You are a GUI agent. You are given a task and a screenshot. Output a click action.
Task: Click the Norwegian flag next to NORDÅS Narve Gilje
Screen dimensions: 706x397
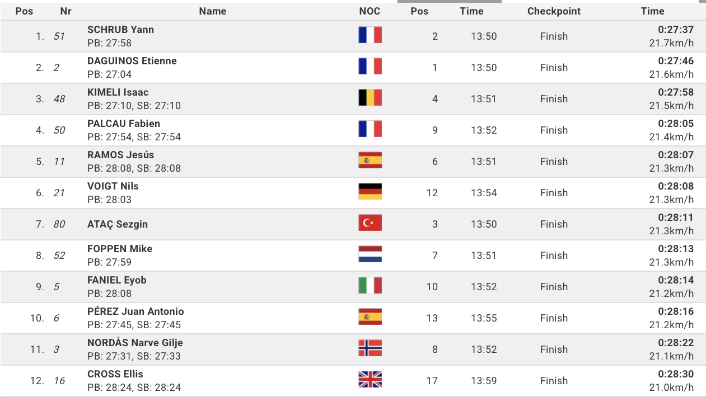click(x=370, y=349)
